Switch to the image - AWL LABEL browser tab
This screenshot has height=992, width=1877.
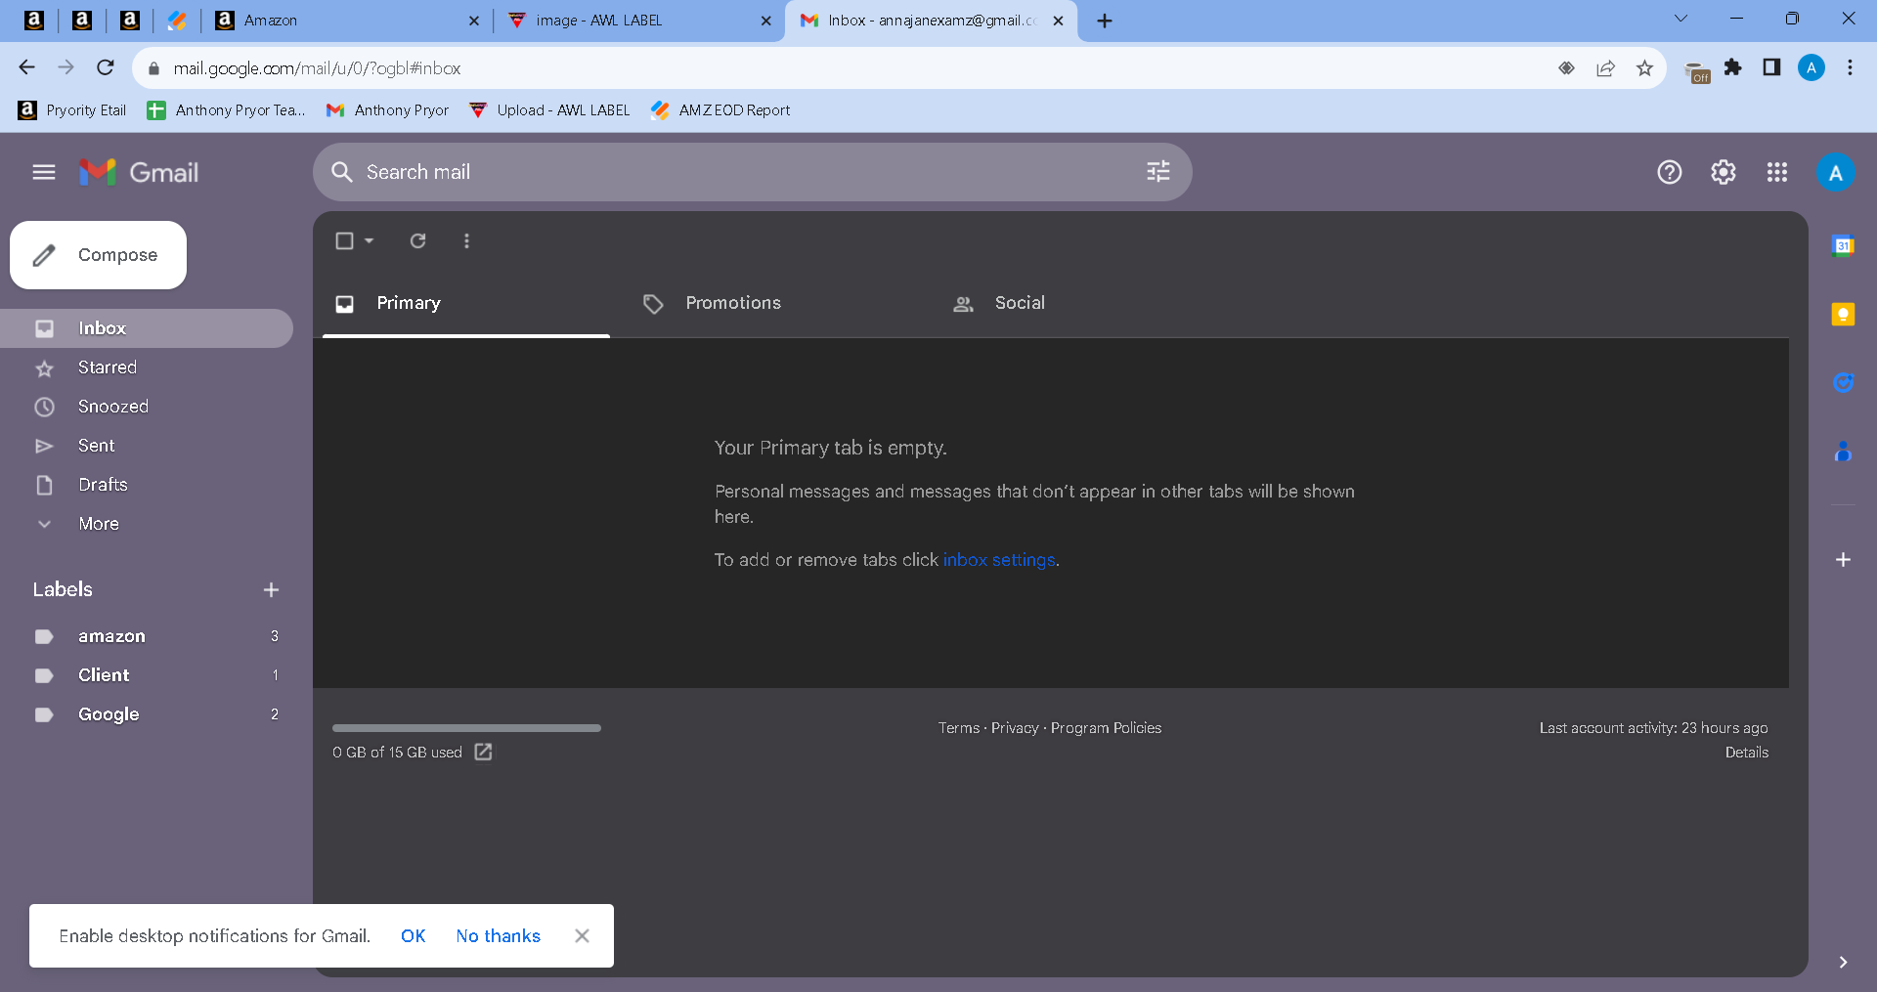637,20
